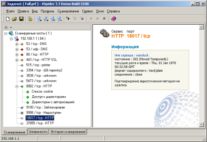207x142 pixels.
Task: Open help with purple book icon
Action: (114, 19)
